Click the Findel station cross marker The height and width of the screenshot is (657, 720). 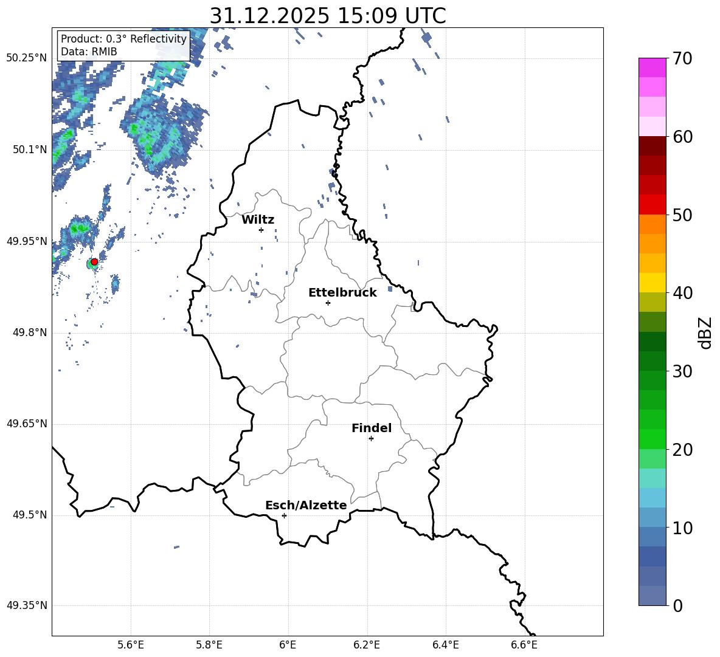371,439
